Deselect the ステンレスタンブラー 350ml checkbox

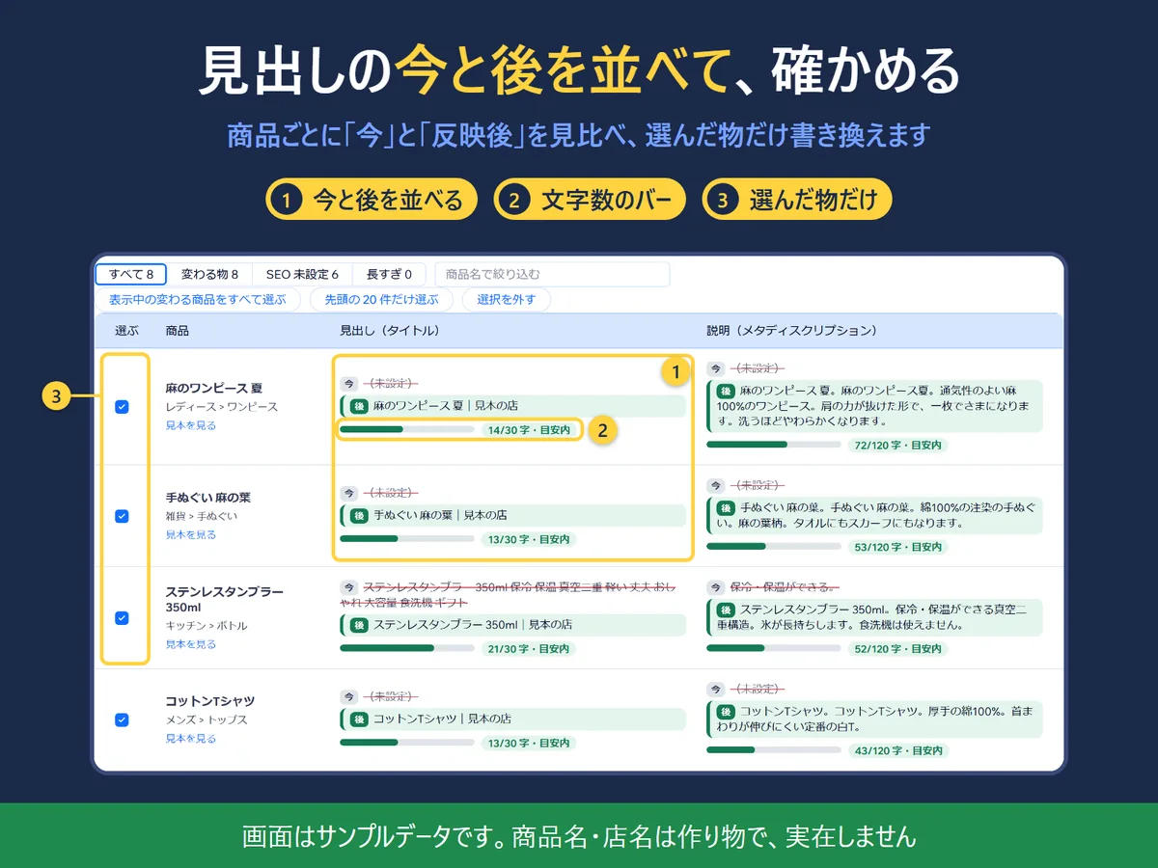pyautogui.click(x=122, y=618)
